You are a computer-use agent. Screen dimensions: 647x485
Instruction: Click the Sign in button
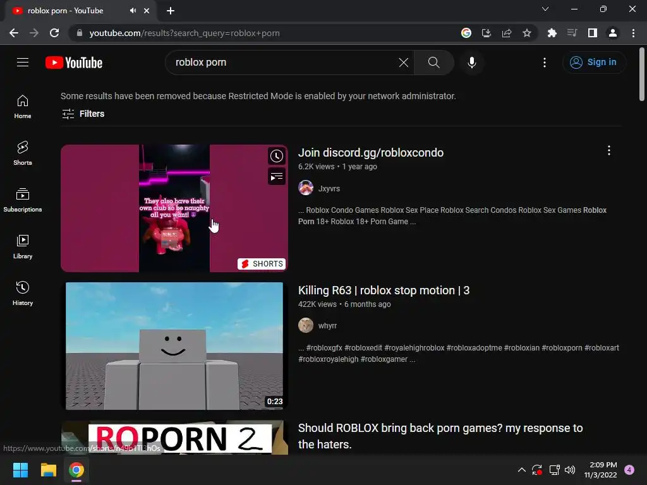click(594, 63)
